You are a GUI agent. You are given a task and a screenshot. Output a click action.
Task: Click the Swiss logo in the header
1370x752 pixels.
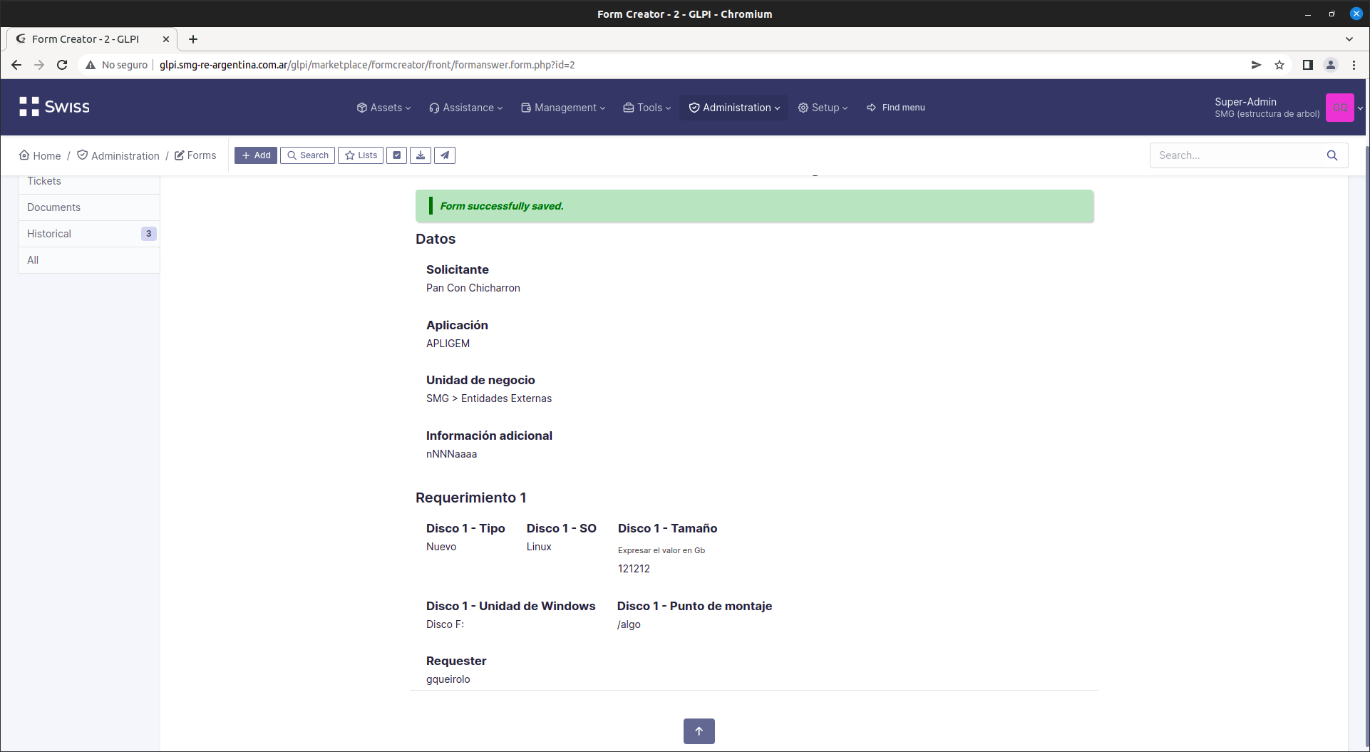click(x=54, y=107)
